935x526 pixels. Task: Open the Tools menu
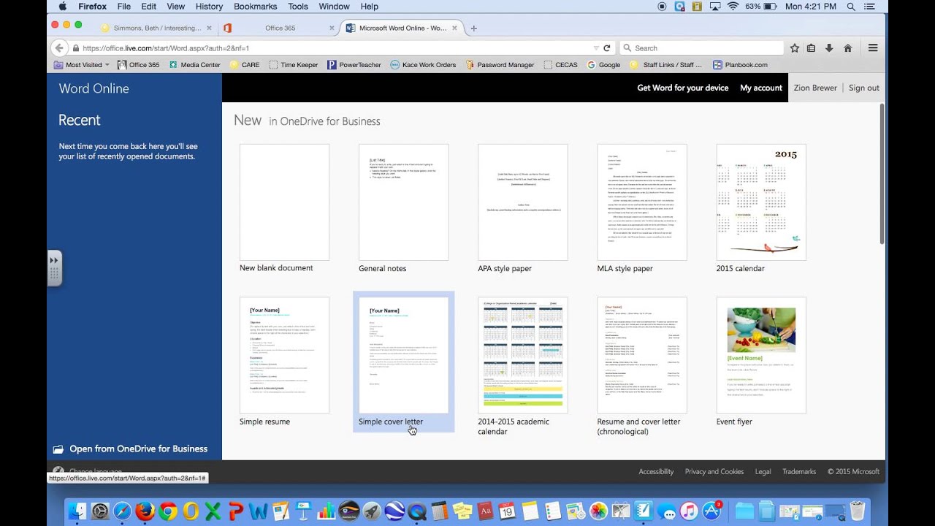pyautogui.click(x=298, y=7)
